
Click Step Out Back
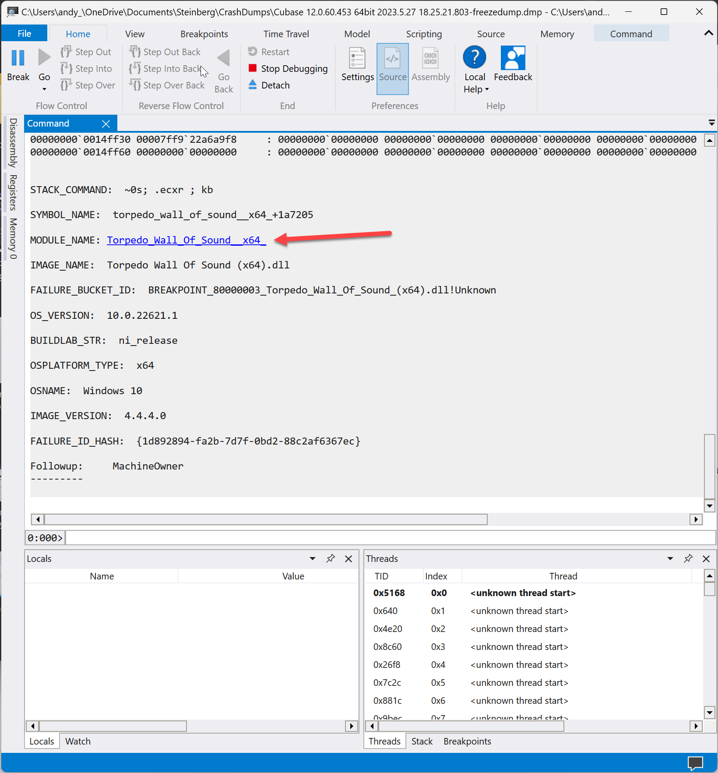pos(165,52)
